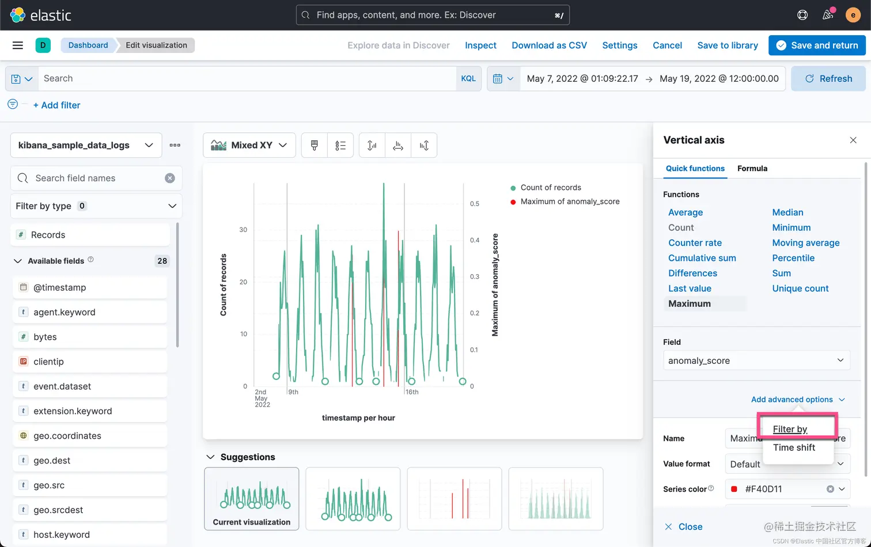Screen dimensions: 871x547
Task: Clear the field name search
Action: coord(170,178)
